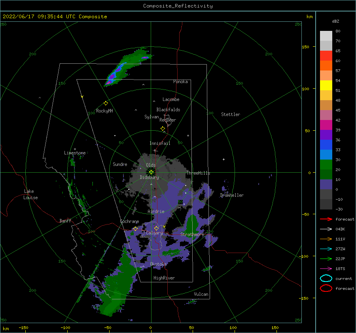Click the Calgary city label
356x333 pixels.
click(154, 233)
